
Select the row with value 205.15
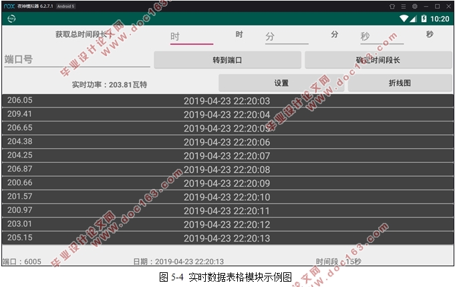pyautogui.click(x=228, y=238)
